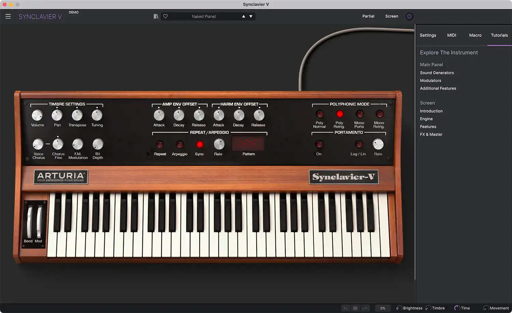Open the Sound Generators tutorial
512x313 pixels.
pyautogui.click(x=437, y=73)
